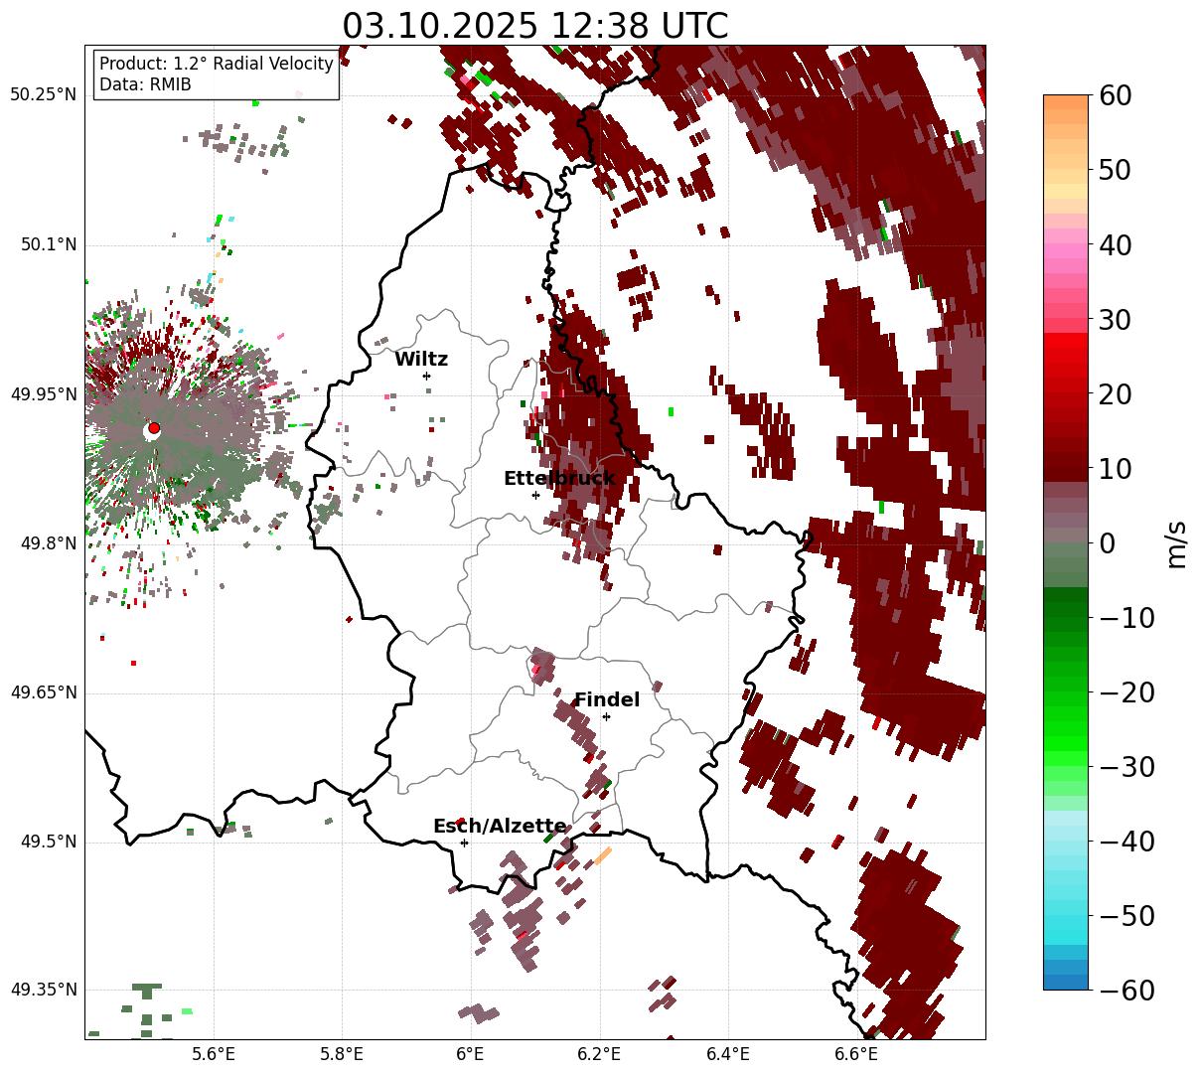Viewport: 1199px width, 1074px height.
Task: Click the 49.8°N latitude label
Action: tap(49, 543)
